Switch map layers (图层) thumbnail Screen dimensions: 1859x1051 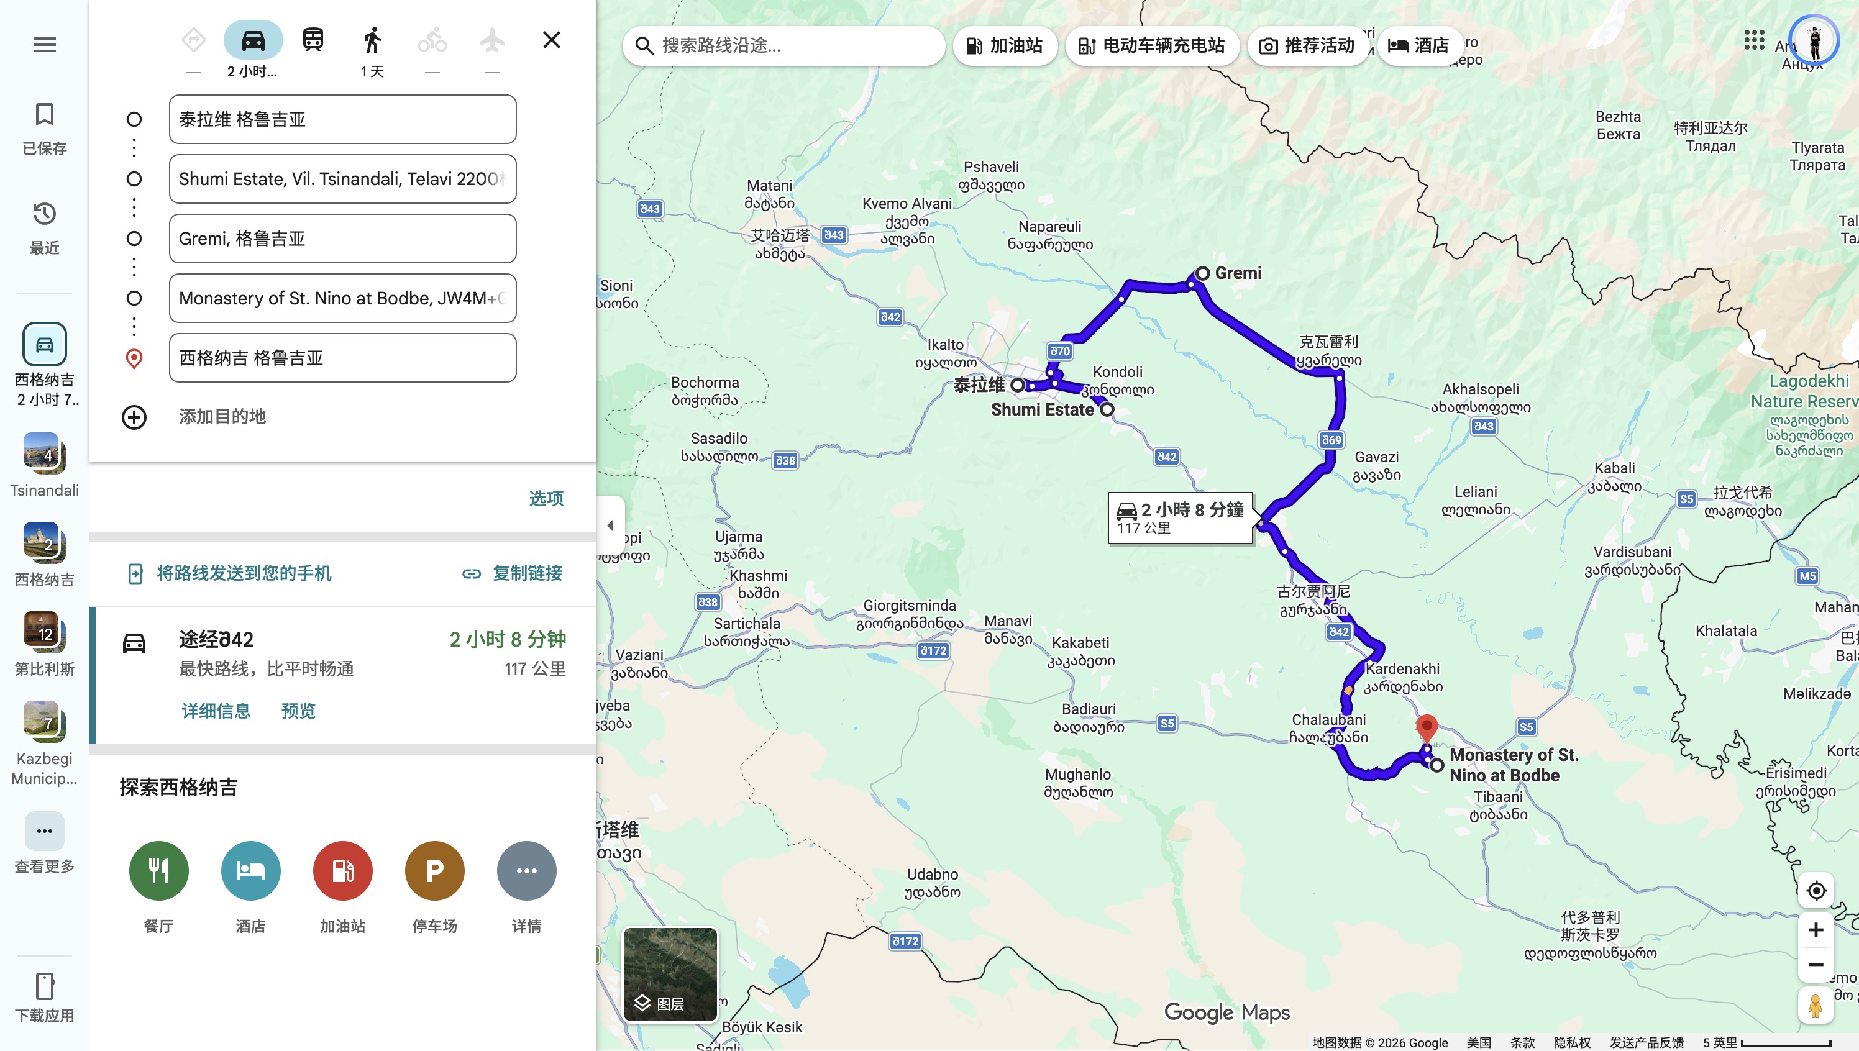pos(670,975)
